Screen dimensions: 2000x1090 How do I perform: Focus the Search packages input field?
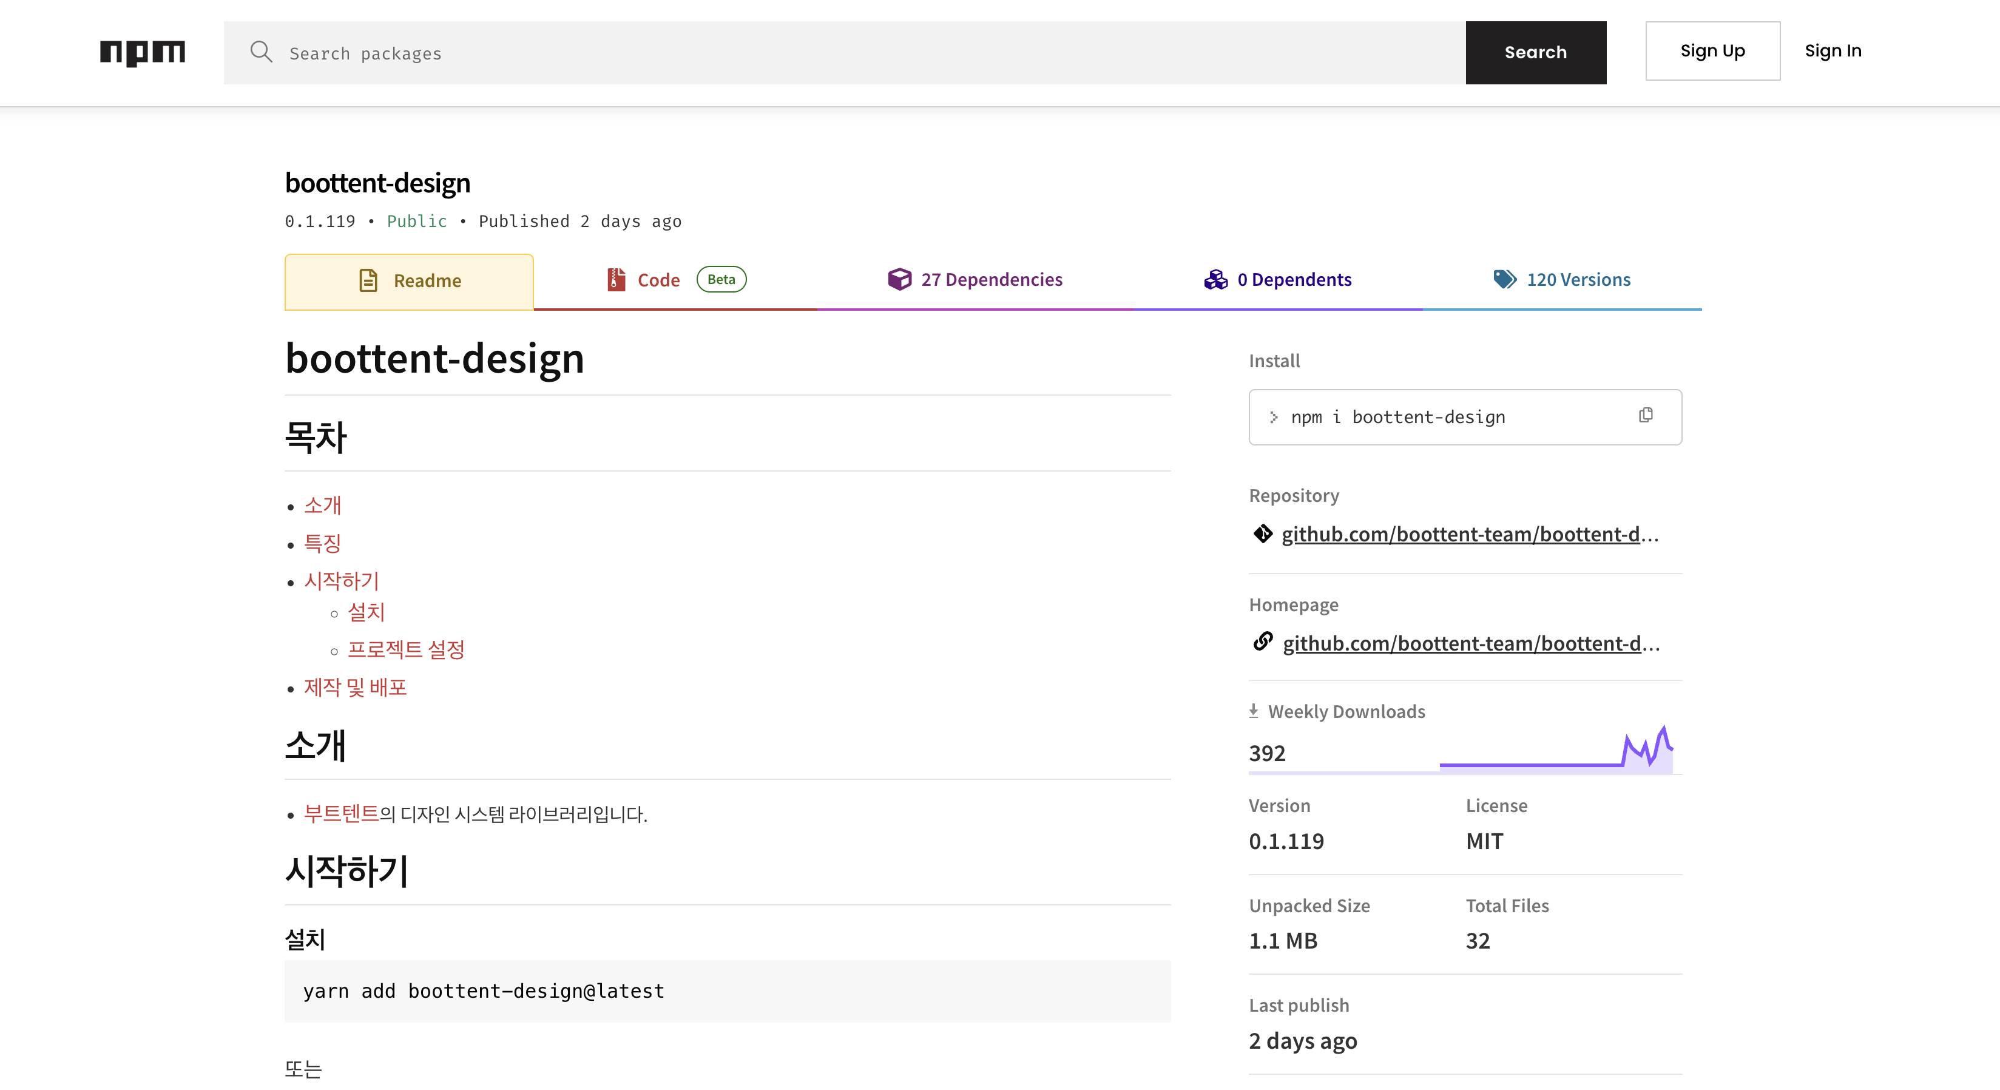tap(854, 53)
